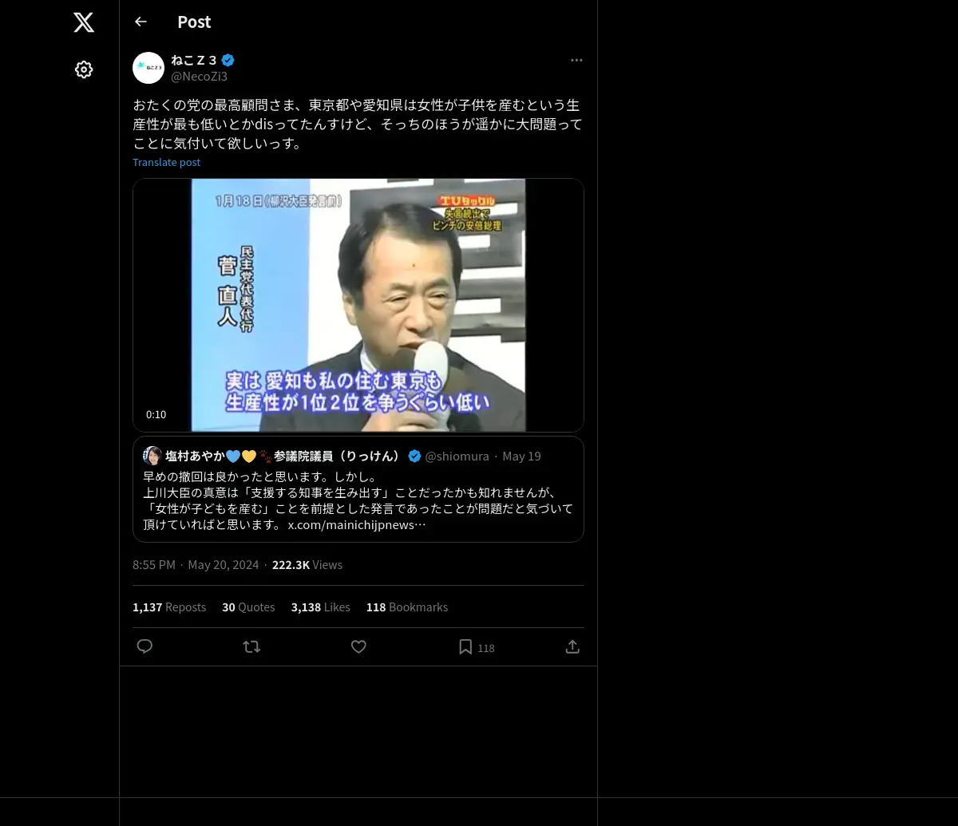
Task: Open the settings gear in sidebar
Action: point(84,69)
